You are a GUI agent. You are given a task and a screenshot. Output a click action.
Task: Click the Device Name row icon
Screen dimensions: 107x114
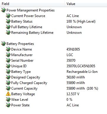coord(8,49)
